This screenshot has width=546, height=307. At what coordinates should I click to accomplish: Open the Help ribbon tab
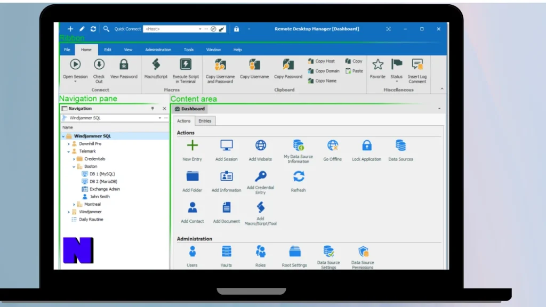(x=237, y=50)
